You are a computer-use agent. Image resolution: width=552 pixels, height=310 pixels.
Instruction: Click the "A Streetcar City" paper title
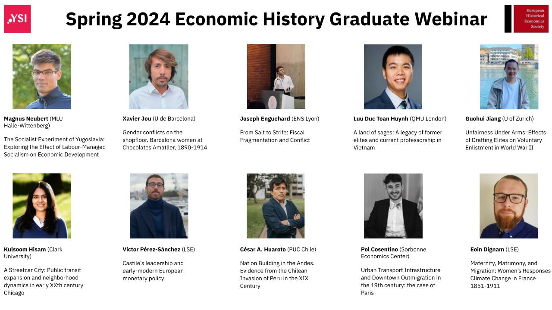tap(43, 282)
